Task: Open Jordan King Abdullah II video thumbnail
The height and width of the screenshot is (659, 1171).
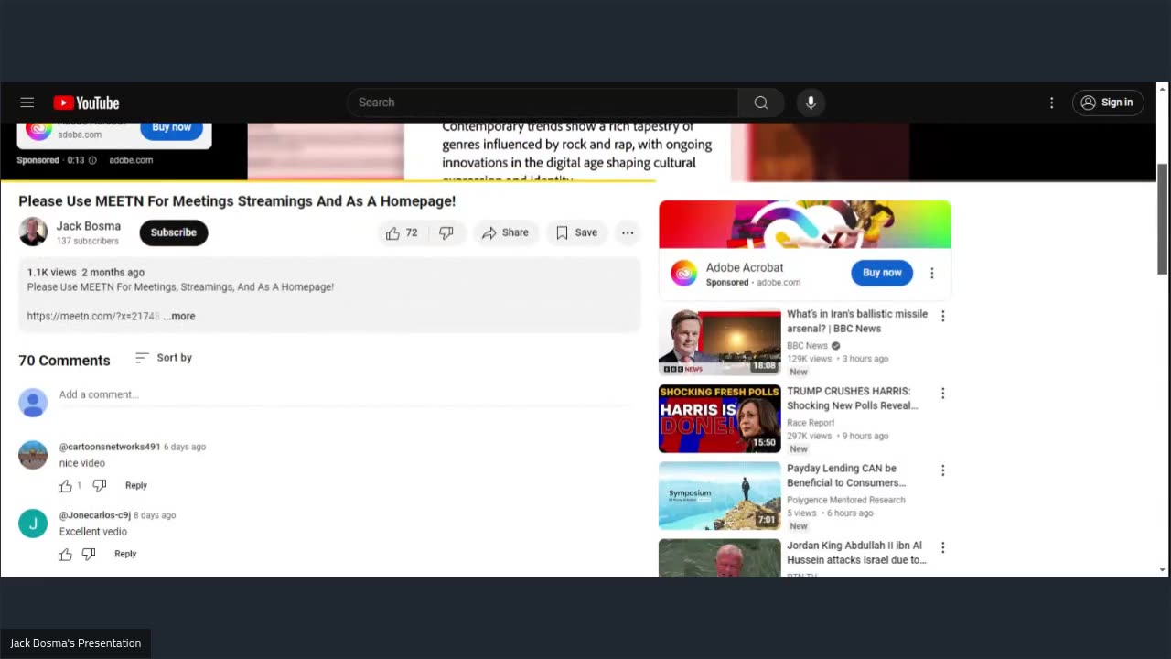Action: [720, 557]
